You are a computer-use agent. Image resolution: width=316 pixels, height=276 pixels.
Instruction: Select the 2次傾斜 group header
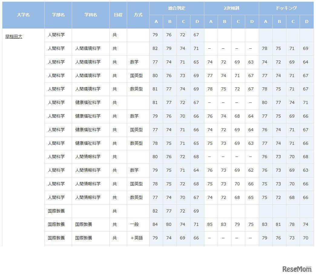pos(231,8)
